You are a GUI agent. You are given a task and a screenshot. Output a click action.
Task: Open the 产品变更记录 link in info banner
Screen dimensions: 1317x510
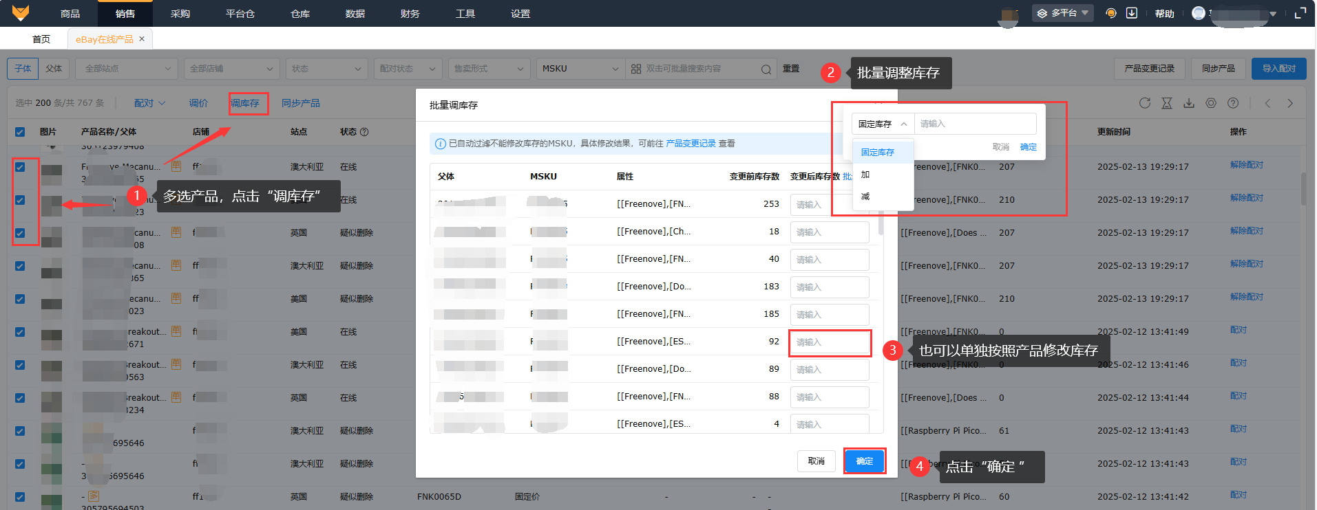pos(691,144)
